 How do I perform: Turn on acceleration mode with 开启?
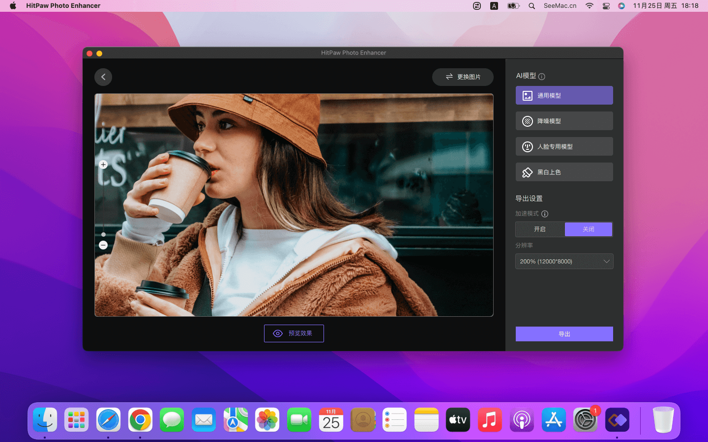point(540,229)
